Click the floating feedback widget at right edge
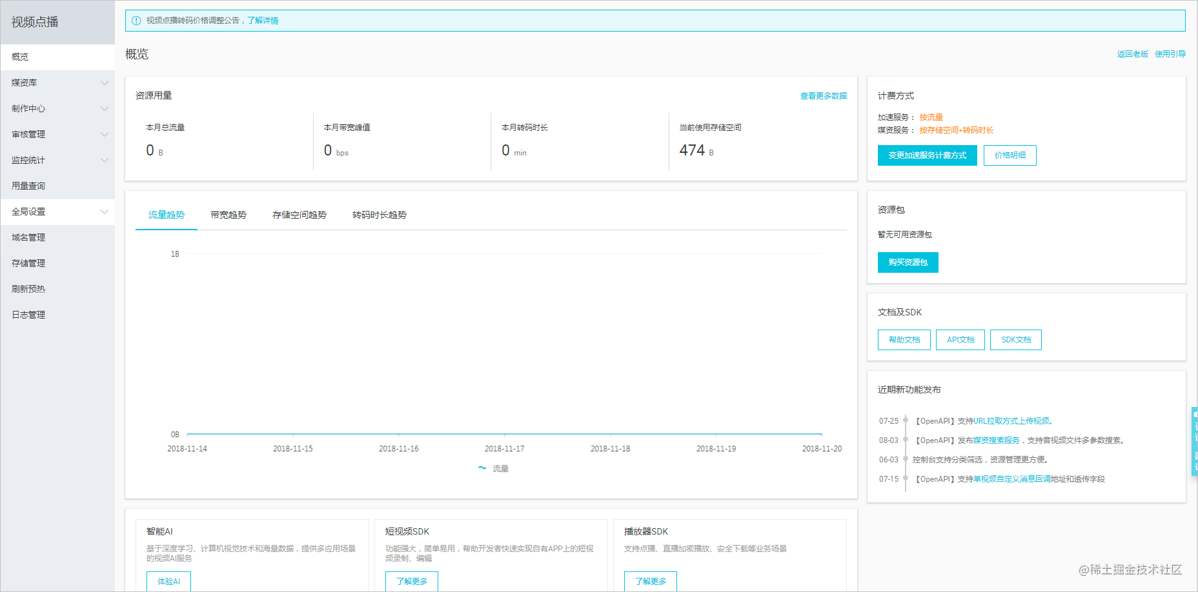Viewport: 1198px width, 592px height. pos(1194,441)
